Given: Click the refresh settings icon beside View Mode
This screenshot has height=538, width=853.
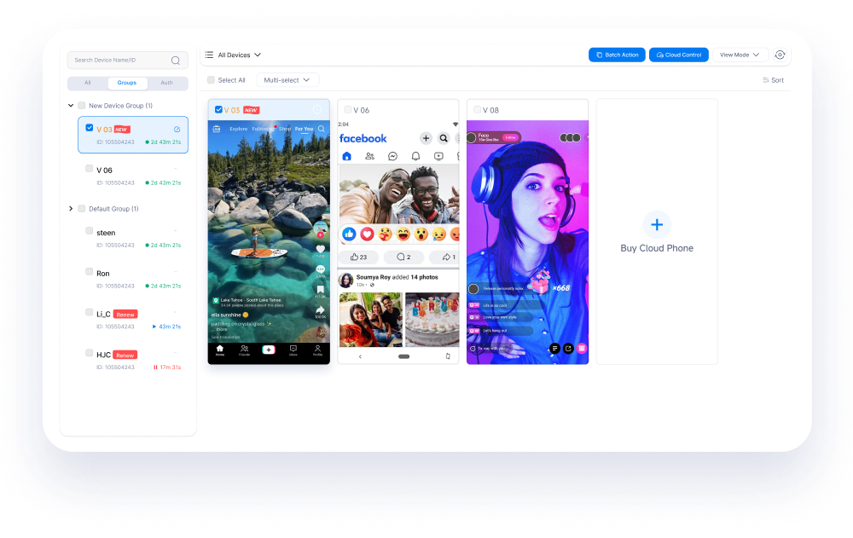Looking at the screenshot, I should (780, 55).
